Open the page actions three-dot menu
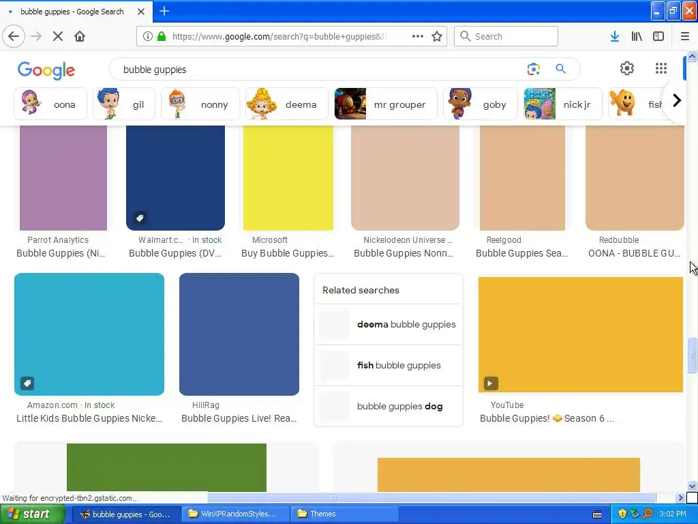Screen dimensions: 698x524 [418, 36]
